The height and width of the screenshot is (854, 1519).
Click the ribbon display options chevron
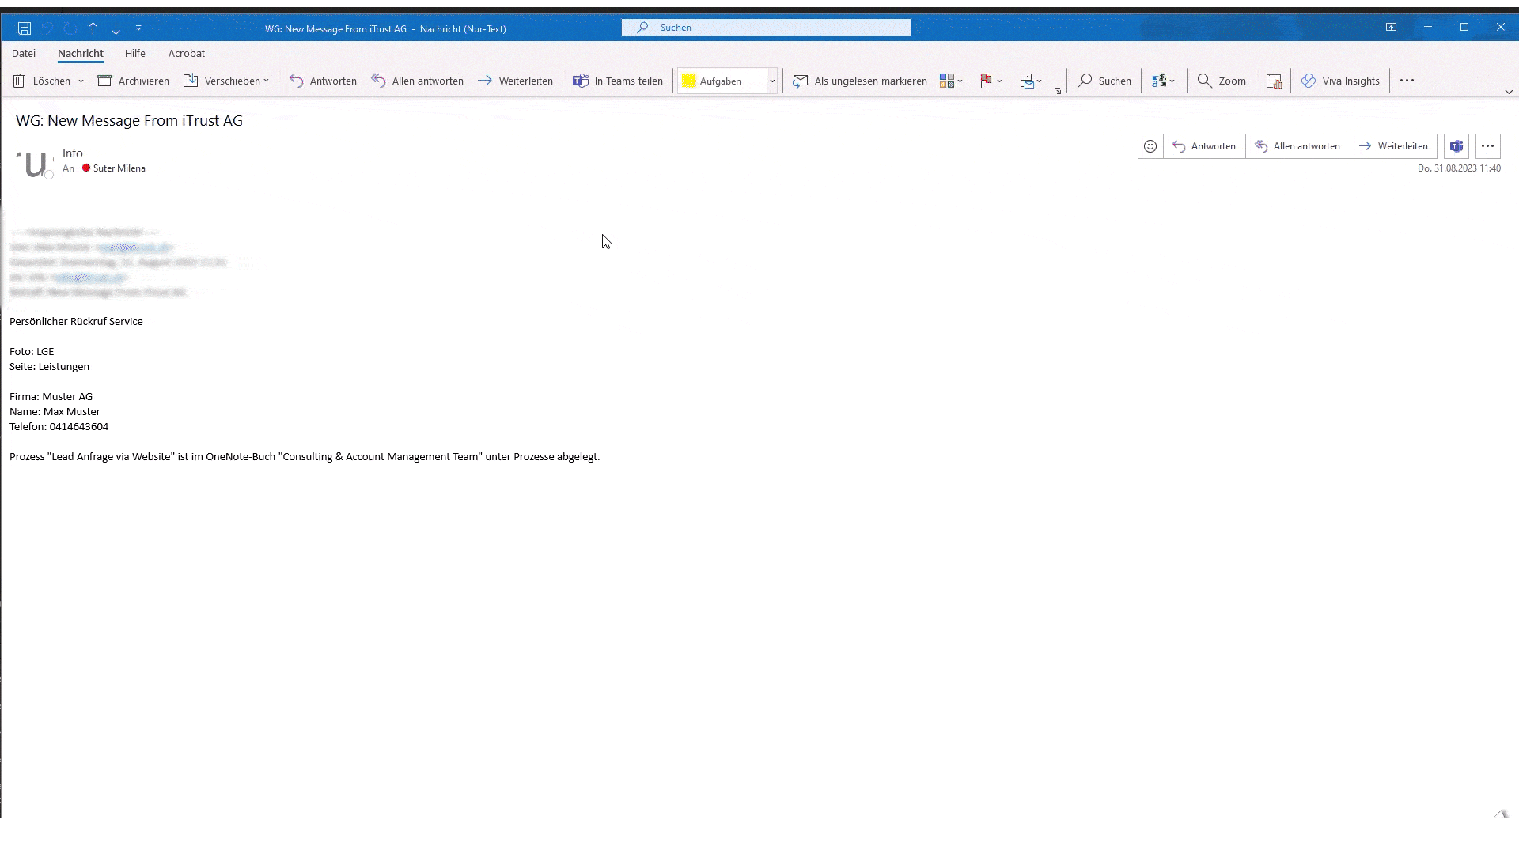pos(1509,92)
